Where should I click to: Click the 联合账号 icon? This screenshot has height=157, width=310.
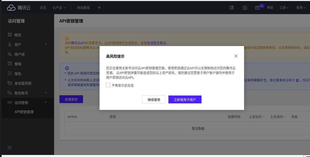(10, 93)
